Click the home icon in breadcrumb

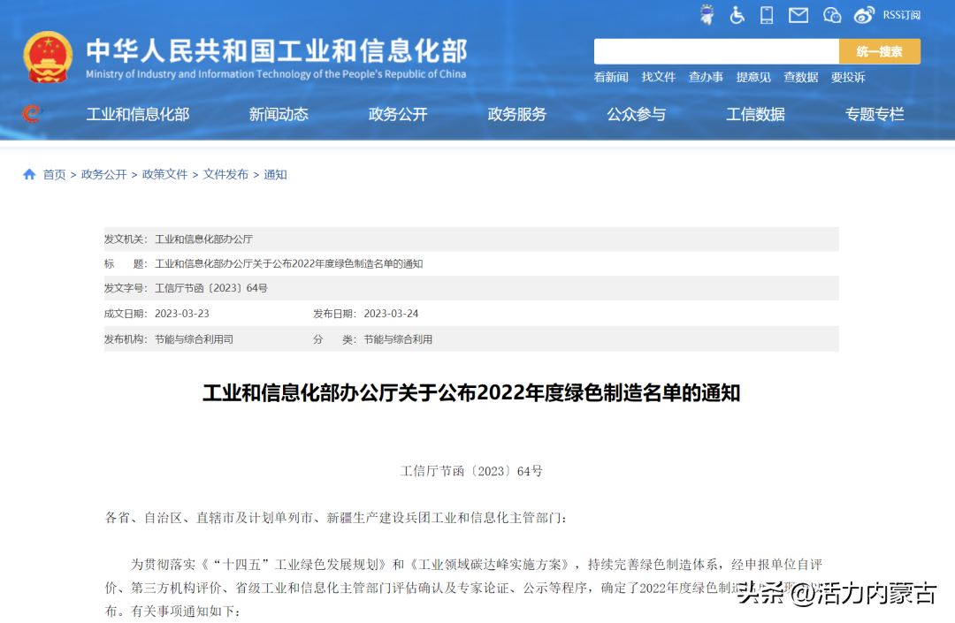[29, 175]
